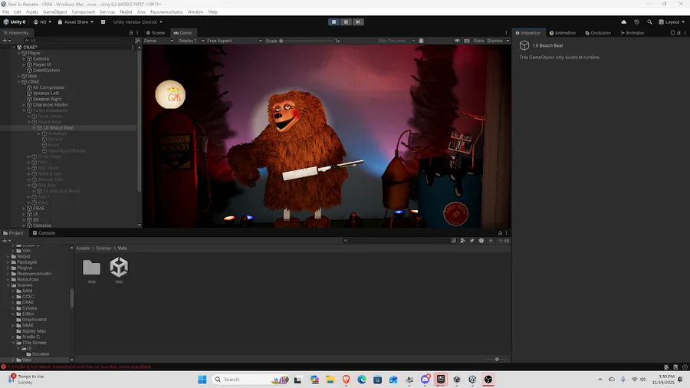Advance one frame with the Step button
This screenshot has height=388, width=690.
[358, 22]
